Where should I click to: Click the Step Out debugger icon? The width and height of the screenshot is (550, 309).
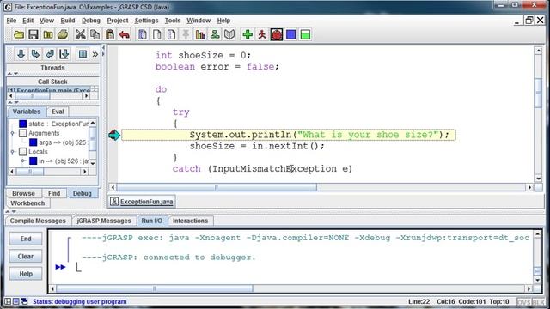tap(50, 54)
